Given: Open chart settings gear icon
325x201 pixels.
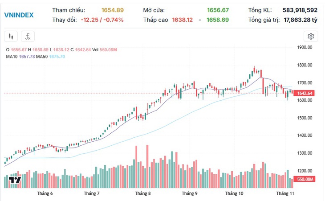Looking at the screenshot, I should click(x=311, y=37).
